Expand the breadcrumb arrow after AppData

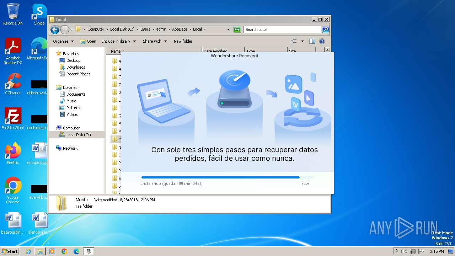click(190, 30)
